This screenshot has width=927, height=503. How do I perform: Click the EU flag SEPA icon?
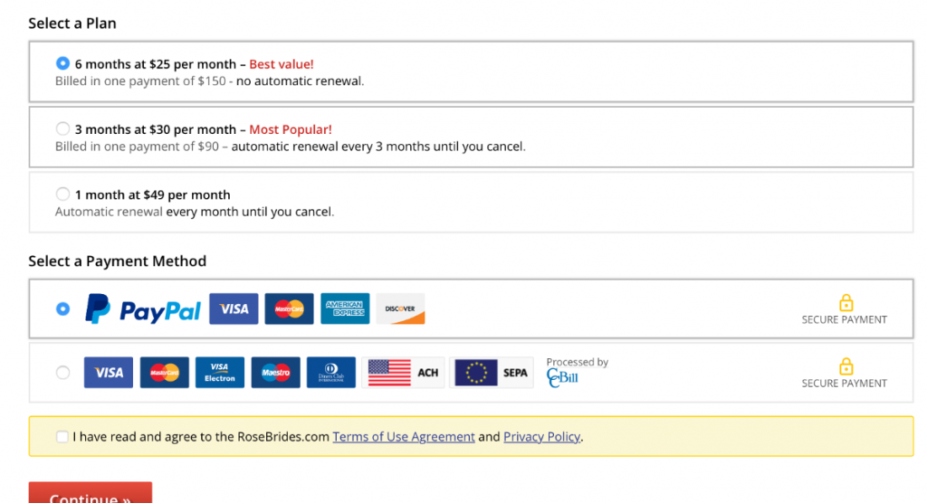click(492, 372)
